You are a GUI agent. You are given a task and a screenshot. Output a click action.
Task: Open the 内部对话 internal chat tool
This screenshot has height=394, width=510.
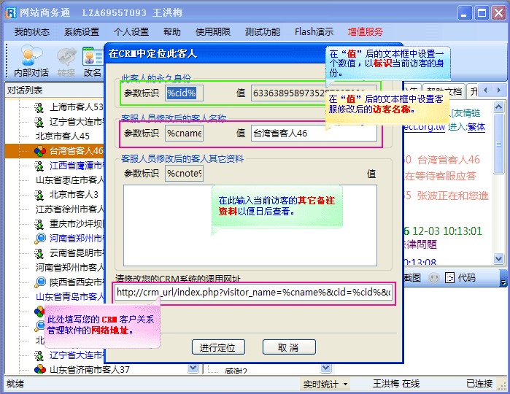31,61
